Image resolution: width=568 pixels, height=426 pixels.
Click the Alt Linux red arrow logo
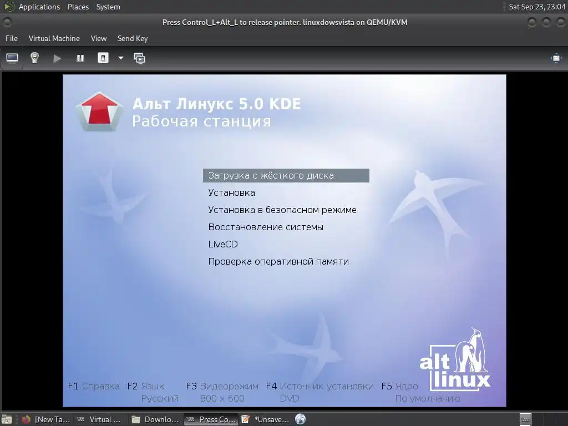pos(99,111)
